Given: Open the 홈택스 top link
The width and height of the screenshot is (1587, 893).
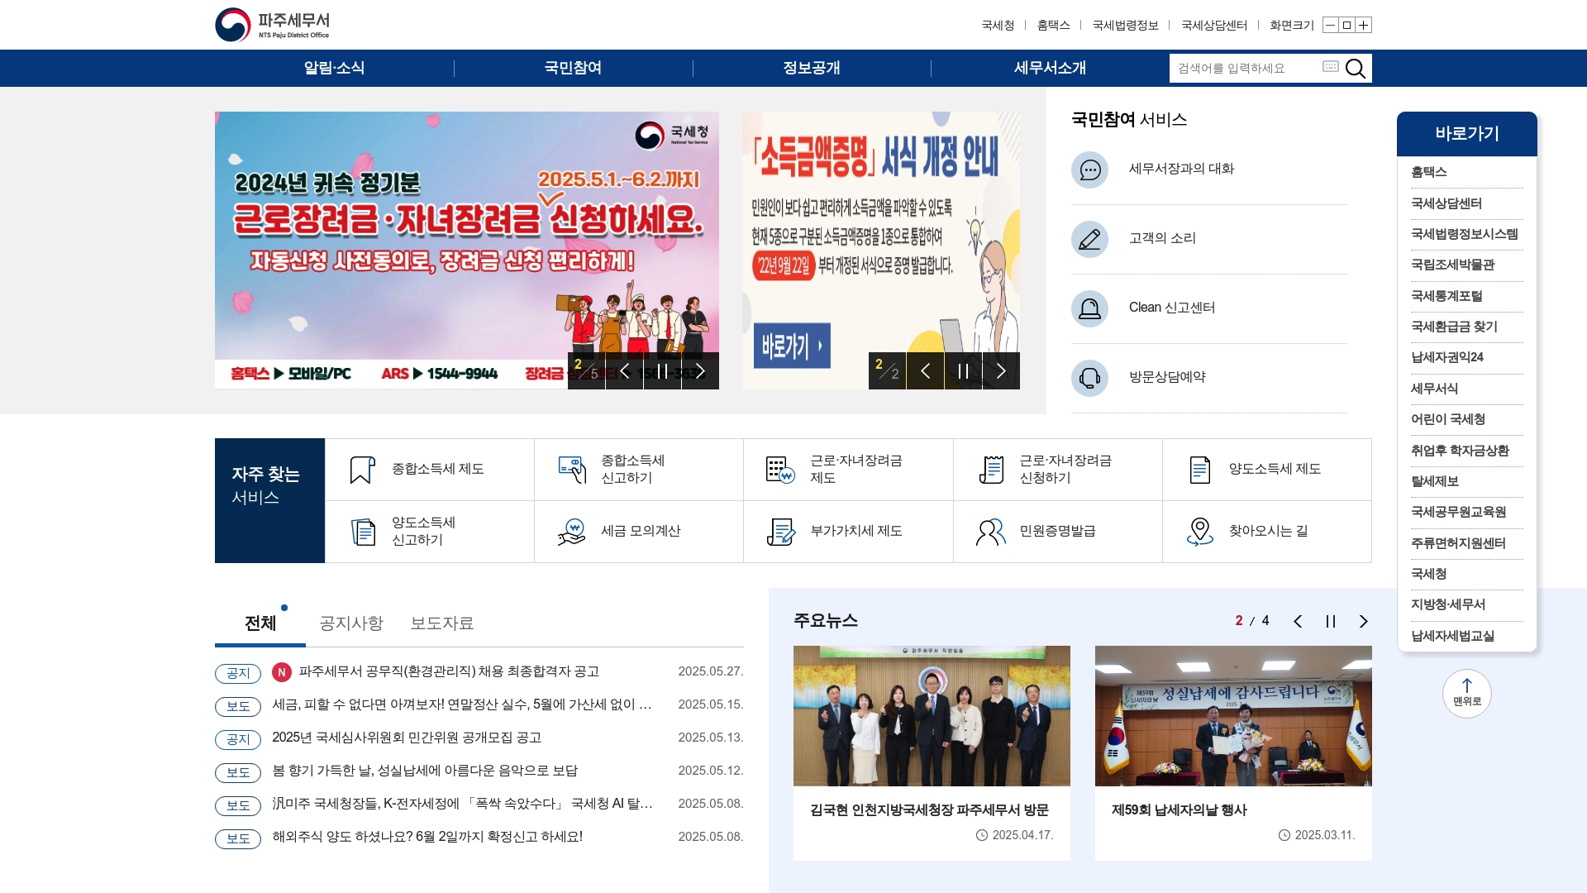Looking at the screenshot, I should pyautogui.click(x=1054, y=25).
